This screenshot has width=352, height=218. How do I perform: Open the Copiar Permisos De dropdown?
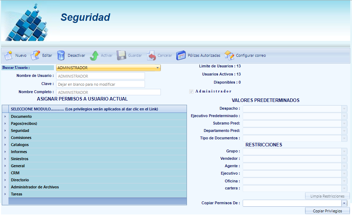[344, 203]
